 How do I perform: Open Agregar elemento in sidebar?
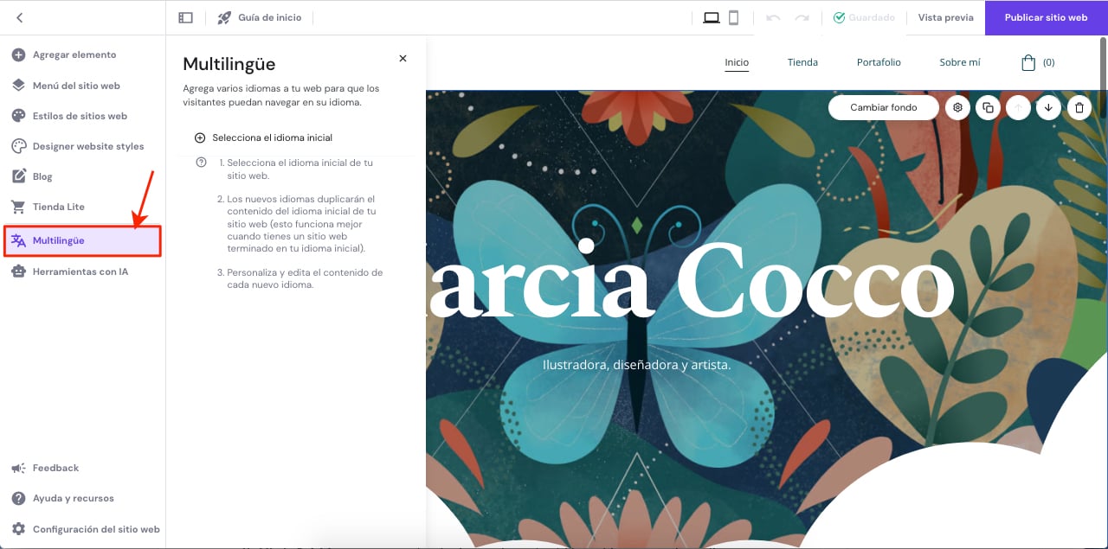[74, 55]
